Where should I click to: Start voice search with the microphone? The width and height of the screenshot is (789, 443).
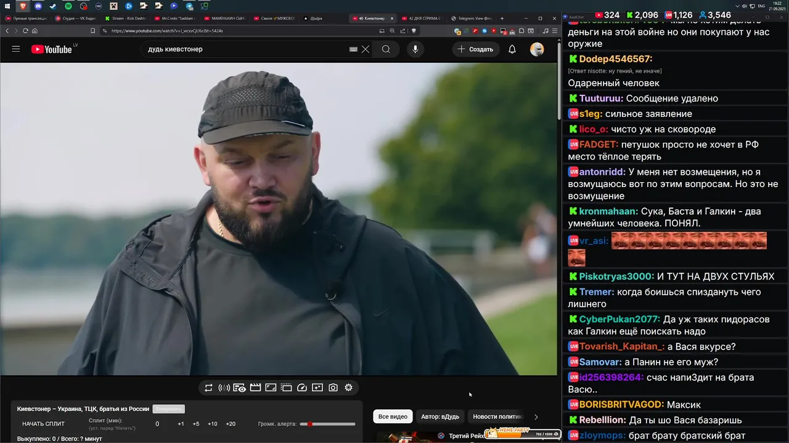(415, 49)
